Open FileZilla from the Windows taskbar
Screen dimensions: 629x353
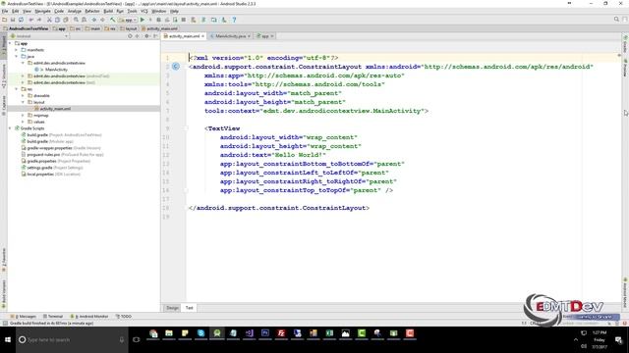pyautogui.click(x=281, y=333)
